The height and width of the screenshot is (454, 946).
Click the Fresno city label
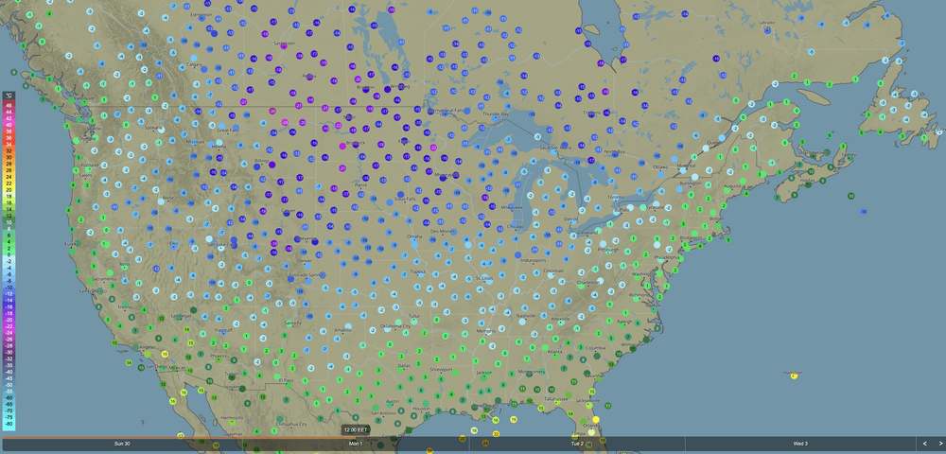125,306
